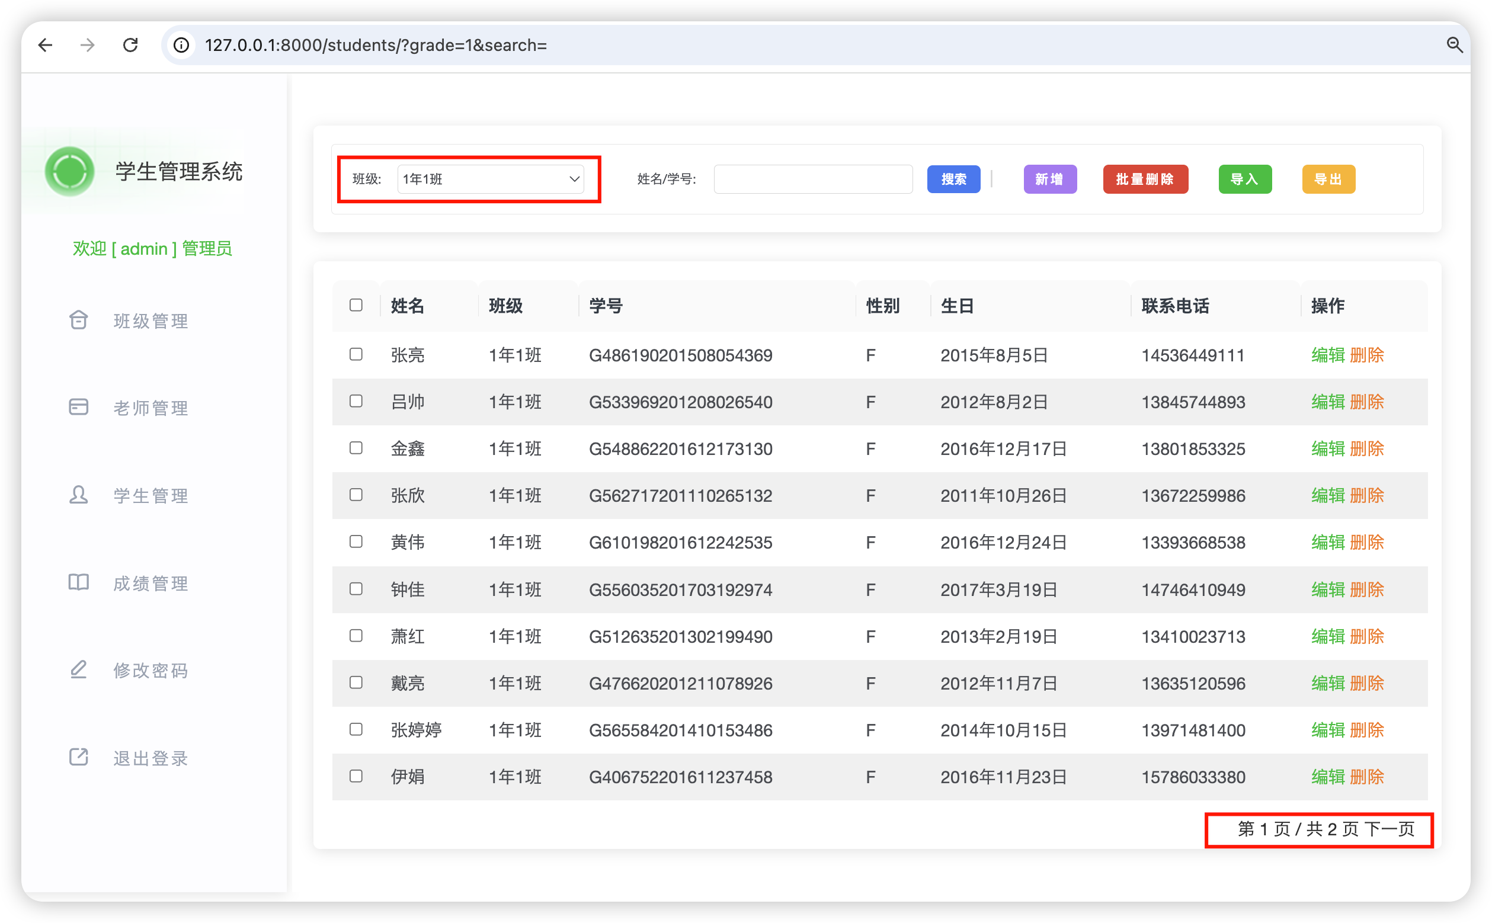Select 退出登录 menu item

click(x=151, y=759)
